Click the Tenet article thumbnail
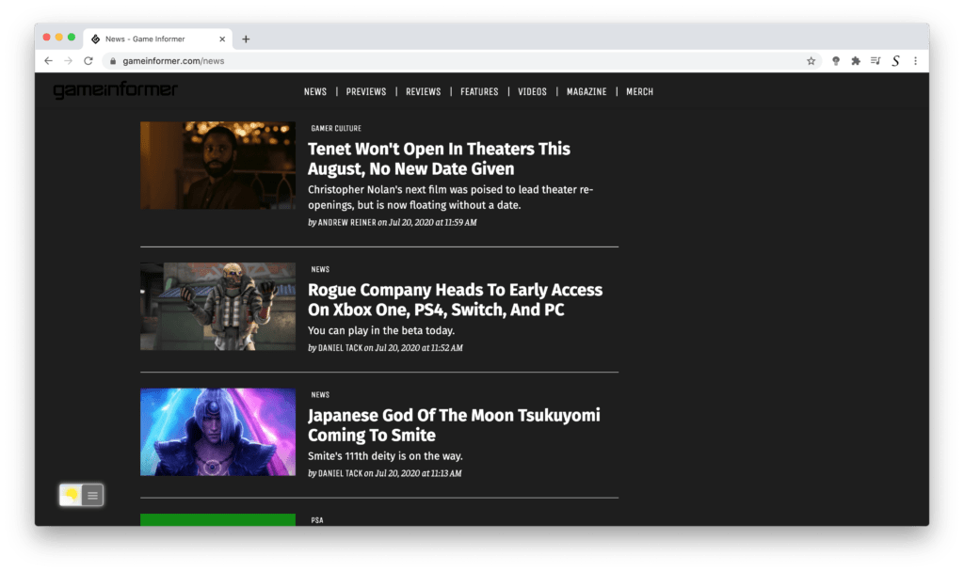The width and height of the screenshot is (964, 572). (217, 166)
